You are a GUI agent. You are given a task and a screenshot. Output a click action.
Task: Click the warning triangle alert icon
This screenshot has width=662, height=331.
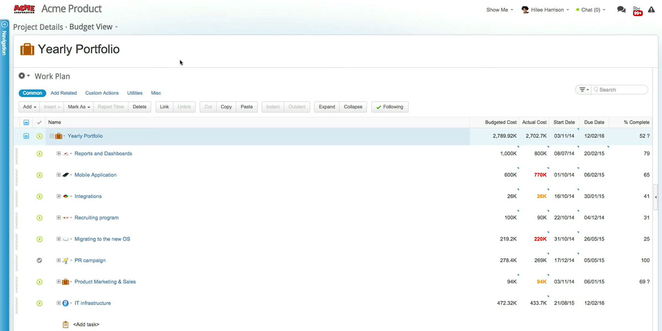pos(652,9)
